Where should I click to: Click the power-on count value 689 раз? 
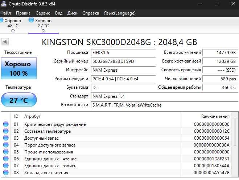(221, 79)
